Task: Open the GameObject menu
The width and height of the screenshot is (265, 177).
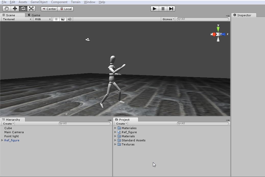Action: tap(39, 2)
